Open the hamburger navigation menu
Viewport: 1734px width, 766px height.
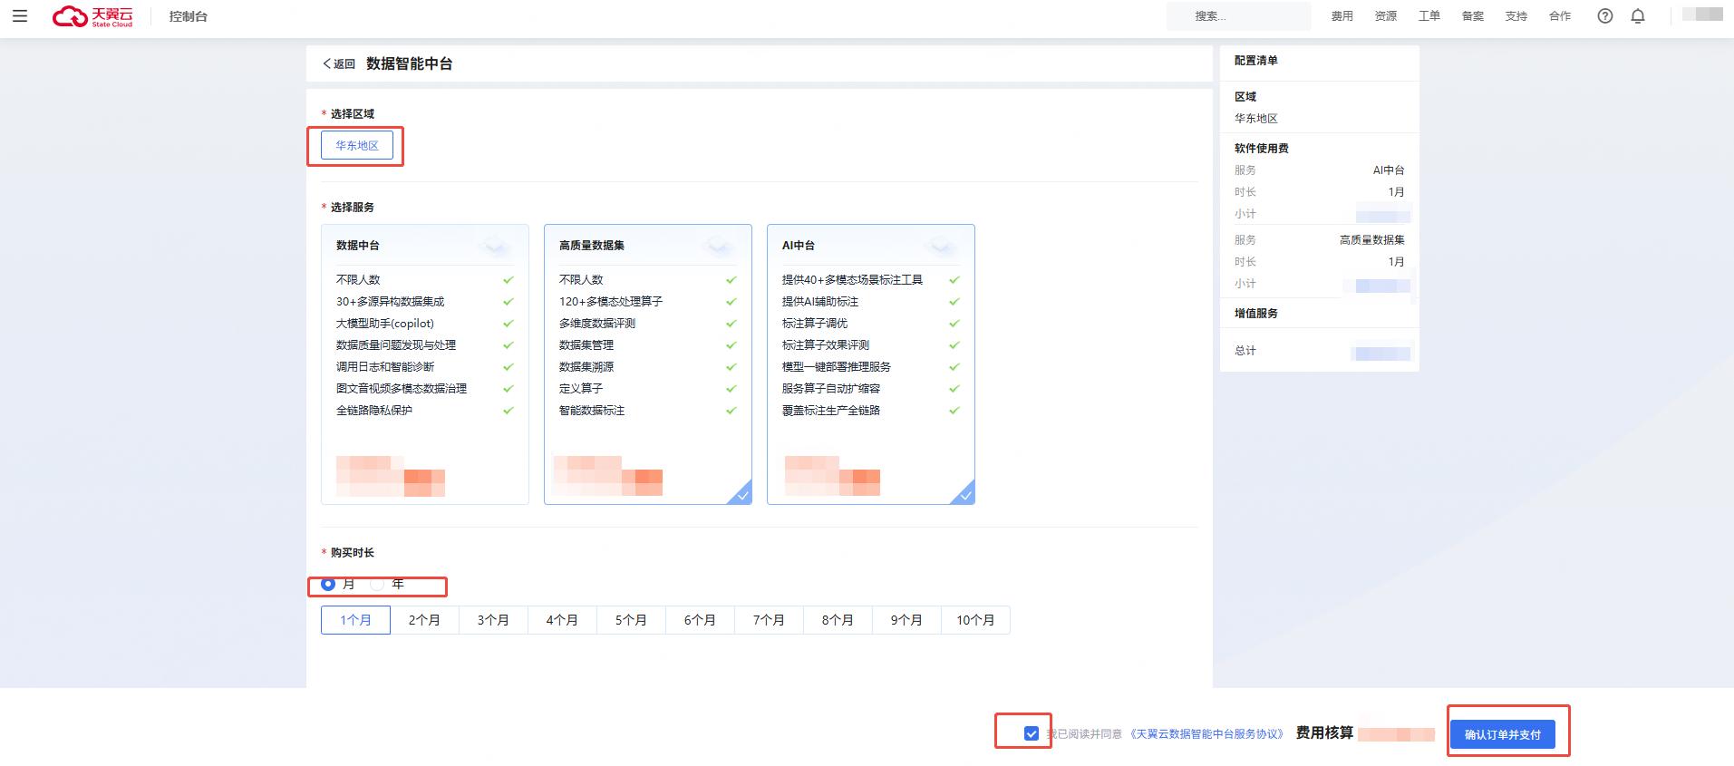[x=20, y=16]
